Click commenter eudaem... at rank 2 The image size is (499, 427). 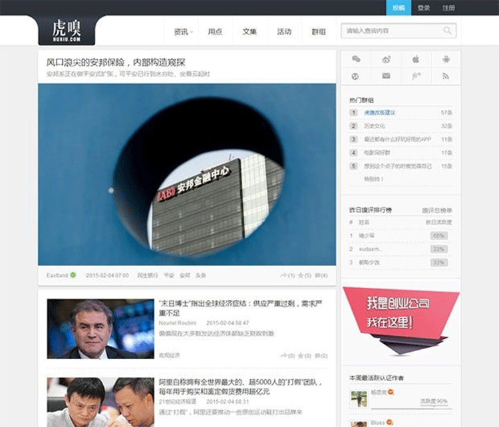tap(371, 249)
